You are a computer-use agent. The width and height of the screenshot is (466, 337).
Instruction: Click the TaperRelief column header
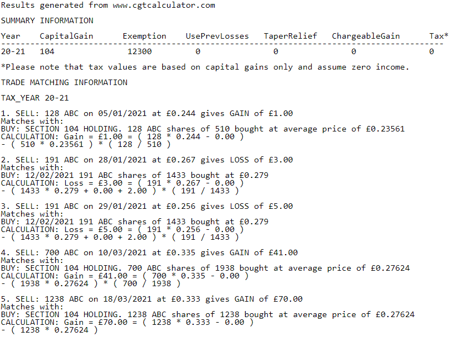[x=290, y=36]
